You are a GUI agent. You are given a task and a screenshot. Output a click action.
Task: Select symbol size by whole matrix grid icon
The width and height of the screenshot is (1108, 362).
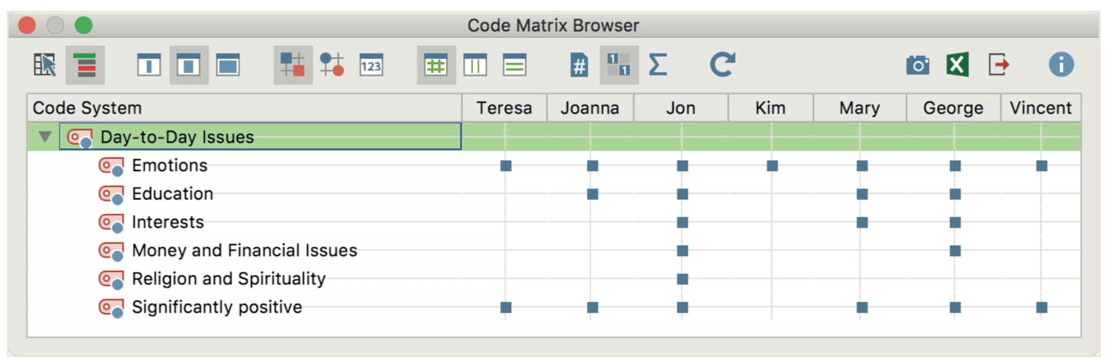click(x=436, y=65)
